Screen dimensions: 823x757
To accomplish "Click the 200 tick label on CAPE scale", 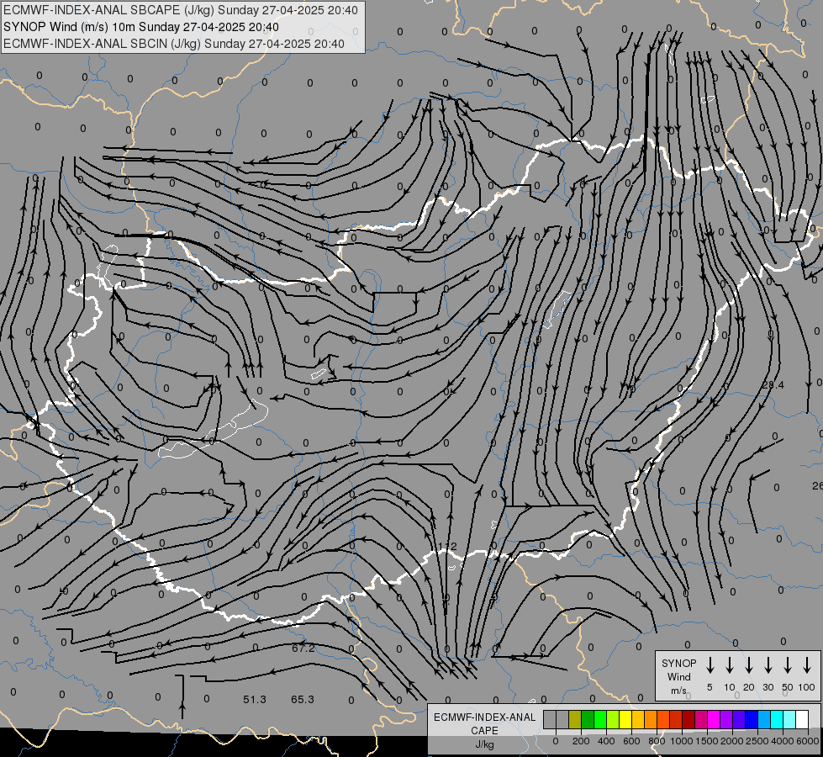I will click(x=581, y=741).
